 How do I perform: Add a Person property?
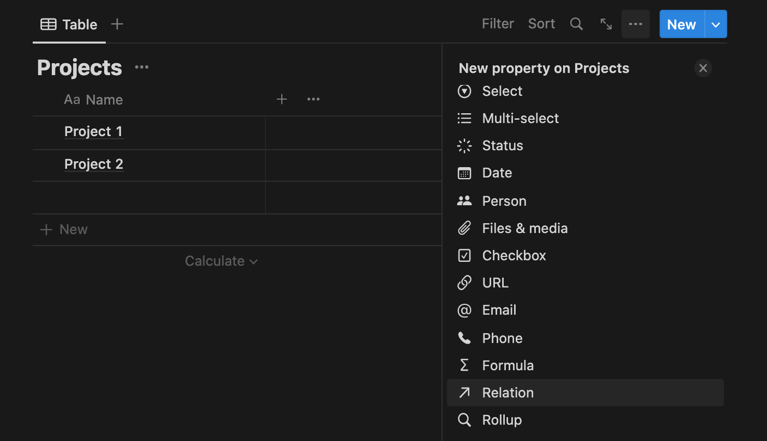pos(504,200)
